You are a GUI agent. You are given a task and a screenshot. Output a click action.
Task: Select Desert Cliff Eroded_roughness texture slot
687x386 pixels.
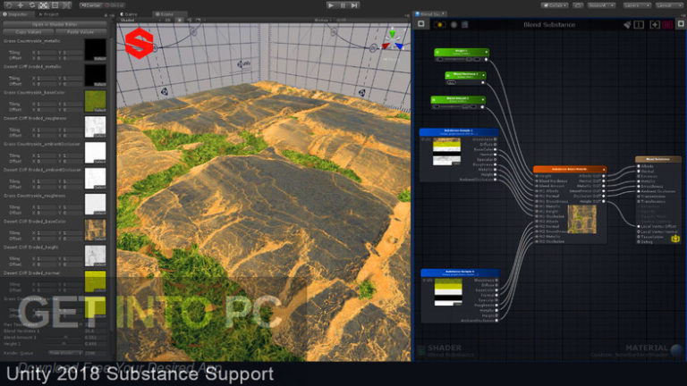pyautogui.click(x=95, y=127)
